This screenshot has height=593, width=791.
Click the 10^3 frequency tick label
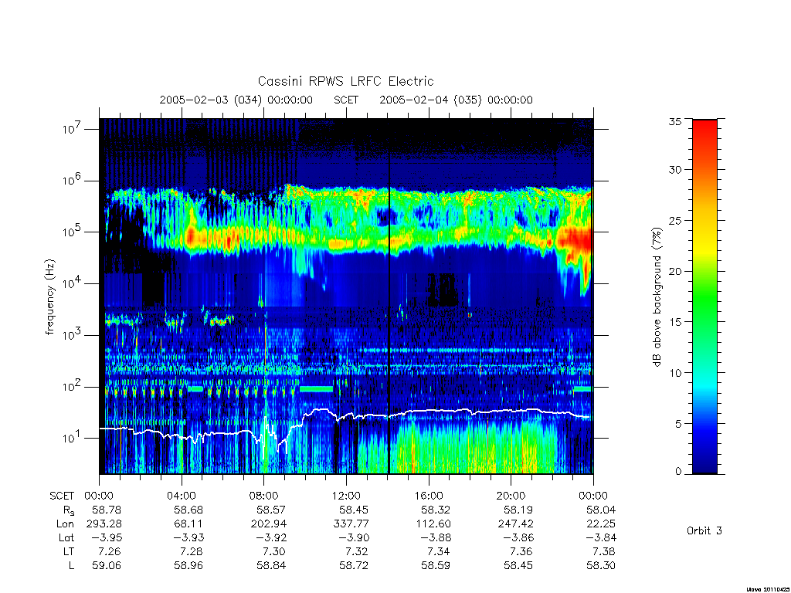(72, 335)
